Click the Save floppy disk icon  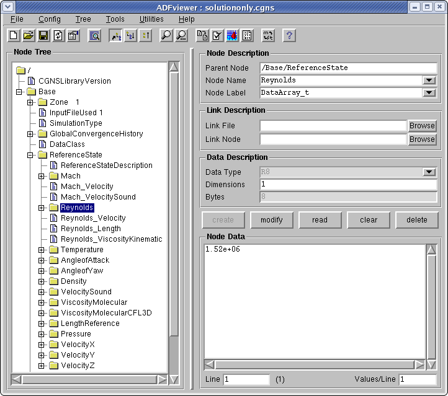(x=43, y=36)
